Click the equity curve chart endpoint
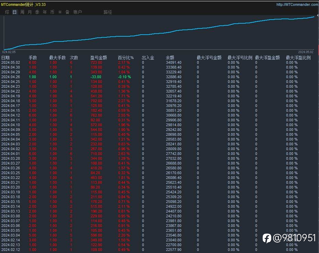The width and height of the screenshot is (319, 253). coord(314,17)
